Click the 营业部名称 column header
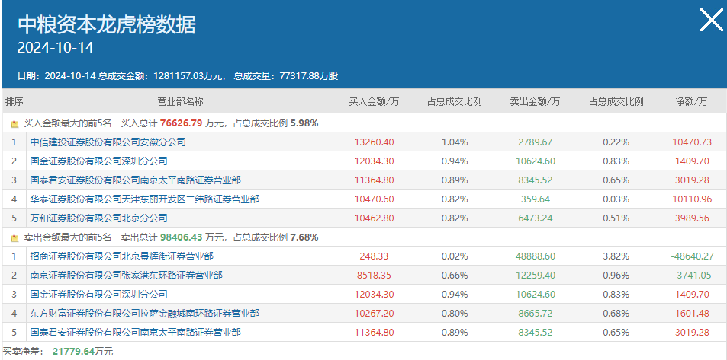727x360 pixels. pyautogui.click(x=180, y=102)
